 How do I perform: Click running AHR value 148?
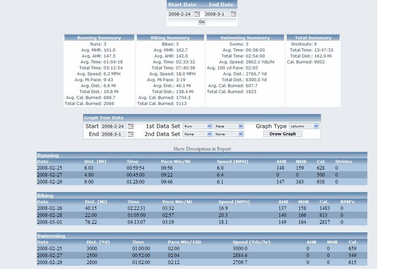[x=281, y=168]
